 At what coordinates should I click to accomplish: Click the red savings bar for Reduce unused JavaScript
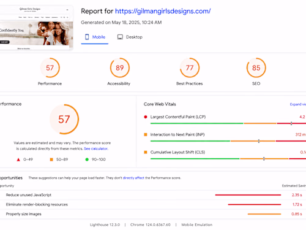click(x=248, y=195)
